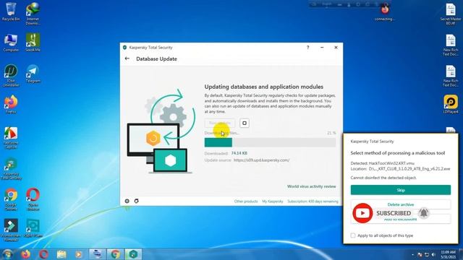The width and height of the screenshot is (463, 260).
Task: Open file explorer from taskbar
Action: coord(61,254)
